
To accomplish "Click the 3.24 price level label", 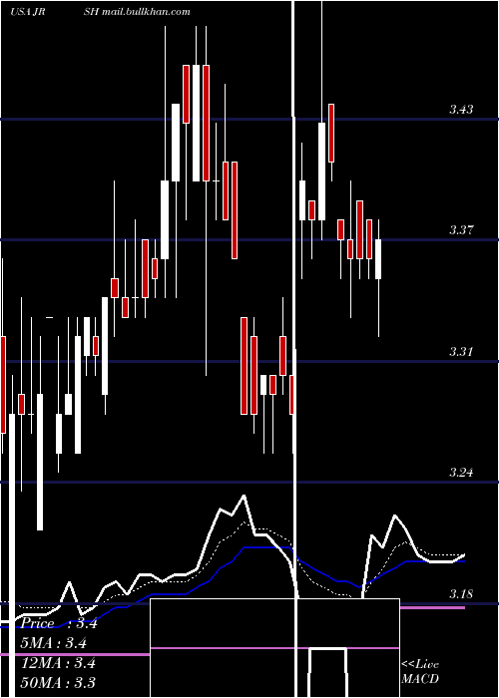I will 461,473.
